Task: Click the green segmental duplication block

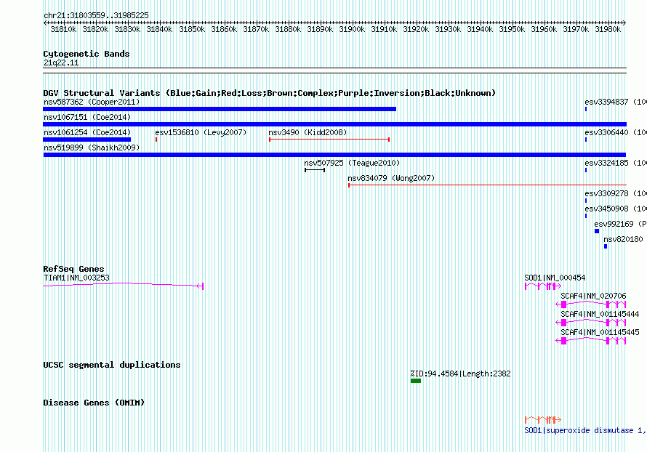Action: [416, 381]
